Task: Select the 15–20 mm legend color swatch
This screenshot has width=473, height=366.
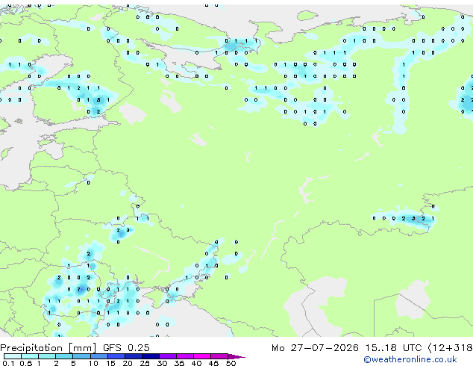Action: pyautogui.click(x=116, y=356)
